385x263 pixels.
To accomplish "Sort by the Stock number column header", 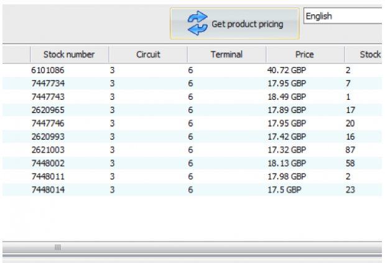I will point(68,55).
